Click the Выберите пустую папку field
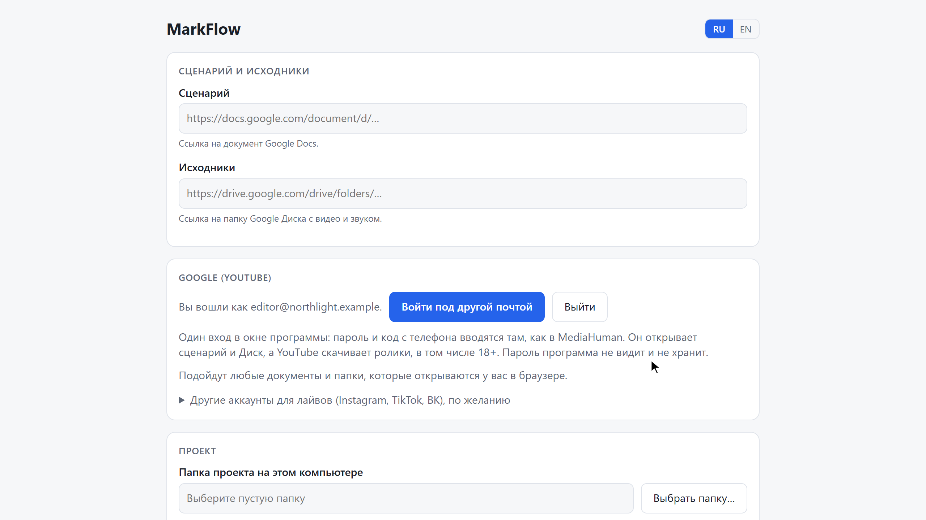The image size is (926, 520). 406,498
